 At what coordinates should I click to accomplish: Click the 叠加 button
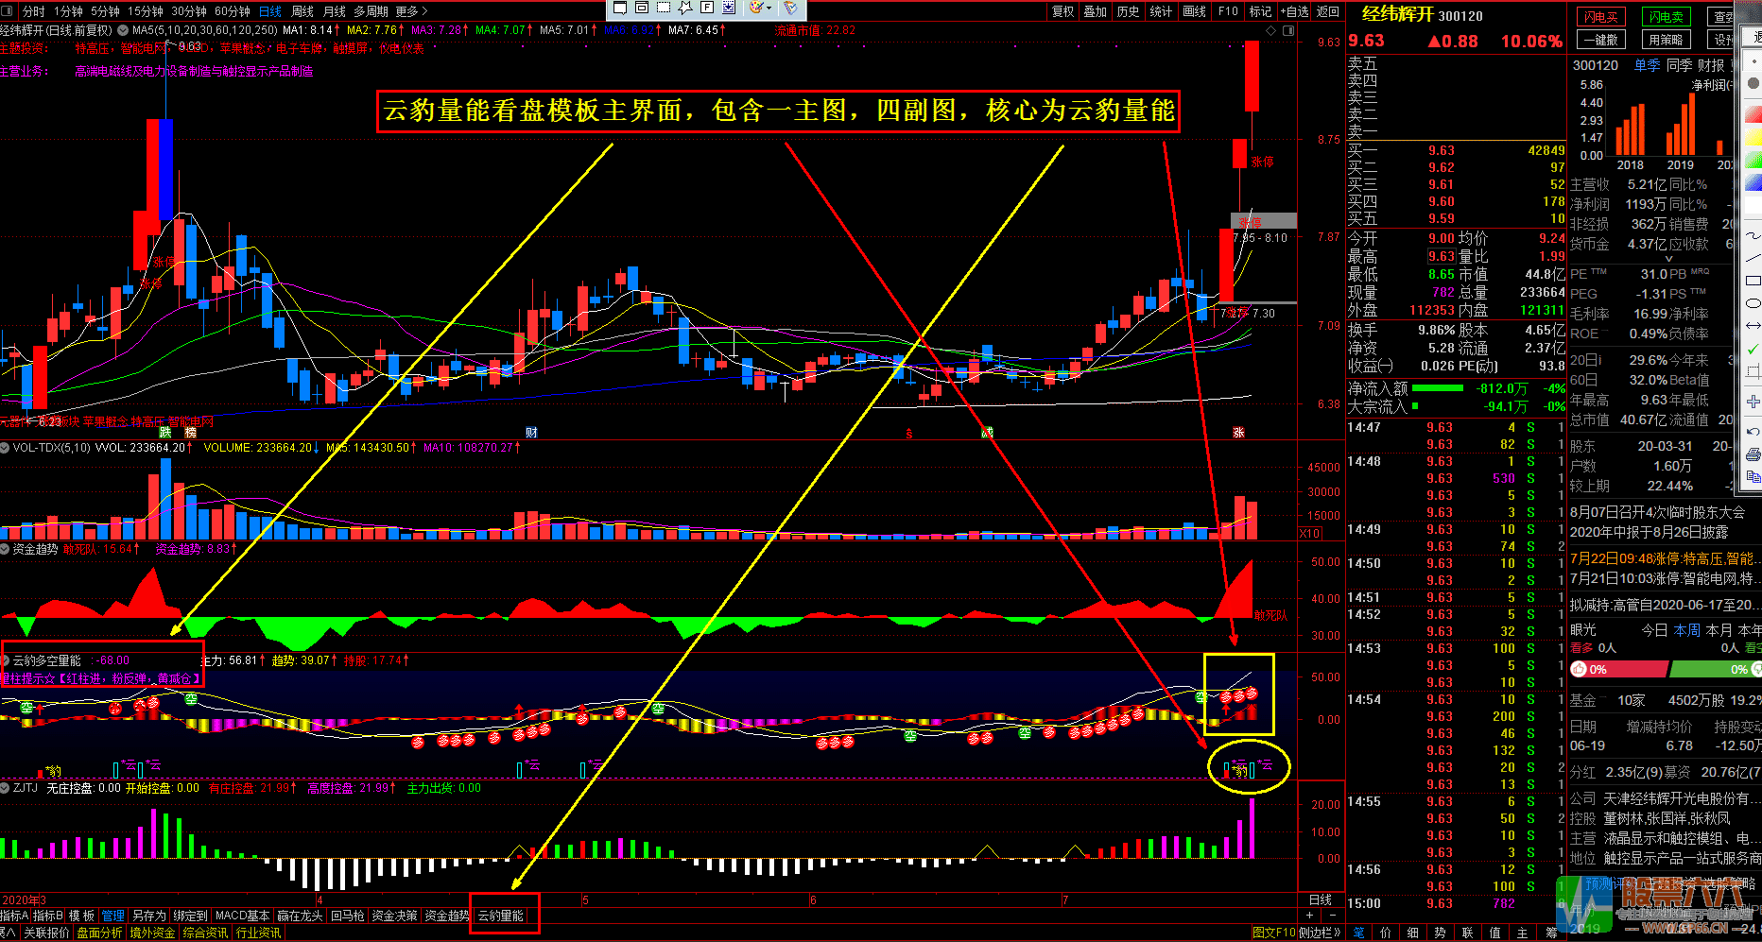(x=1096, y=11)
